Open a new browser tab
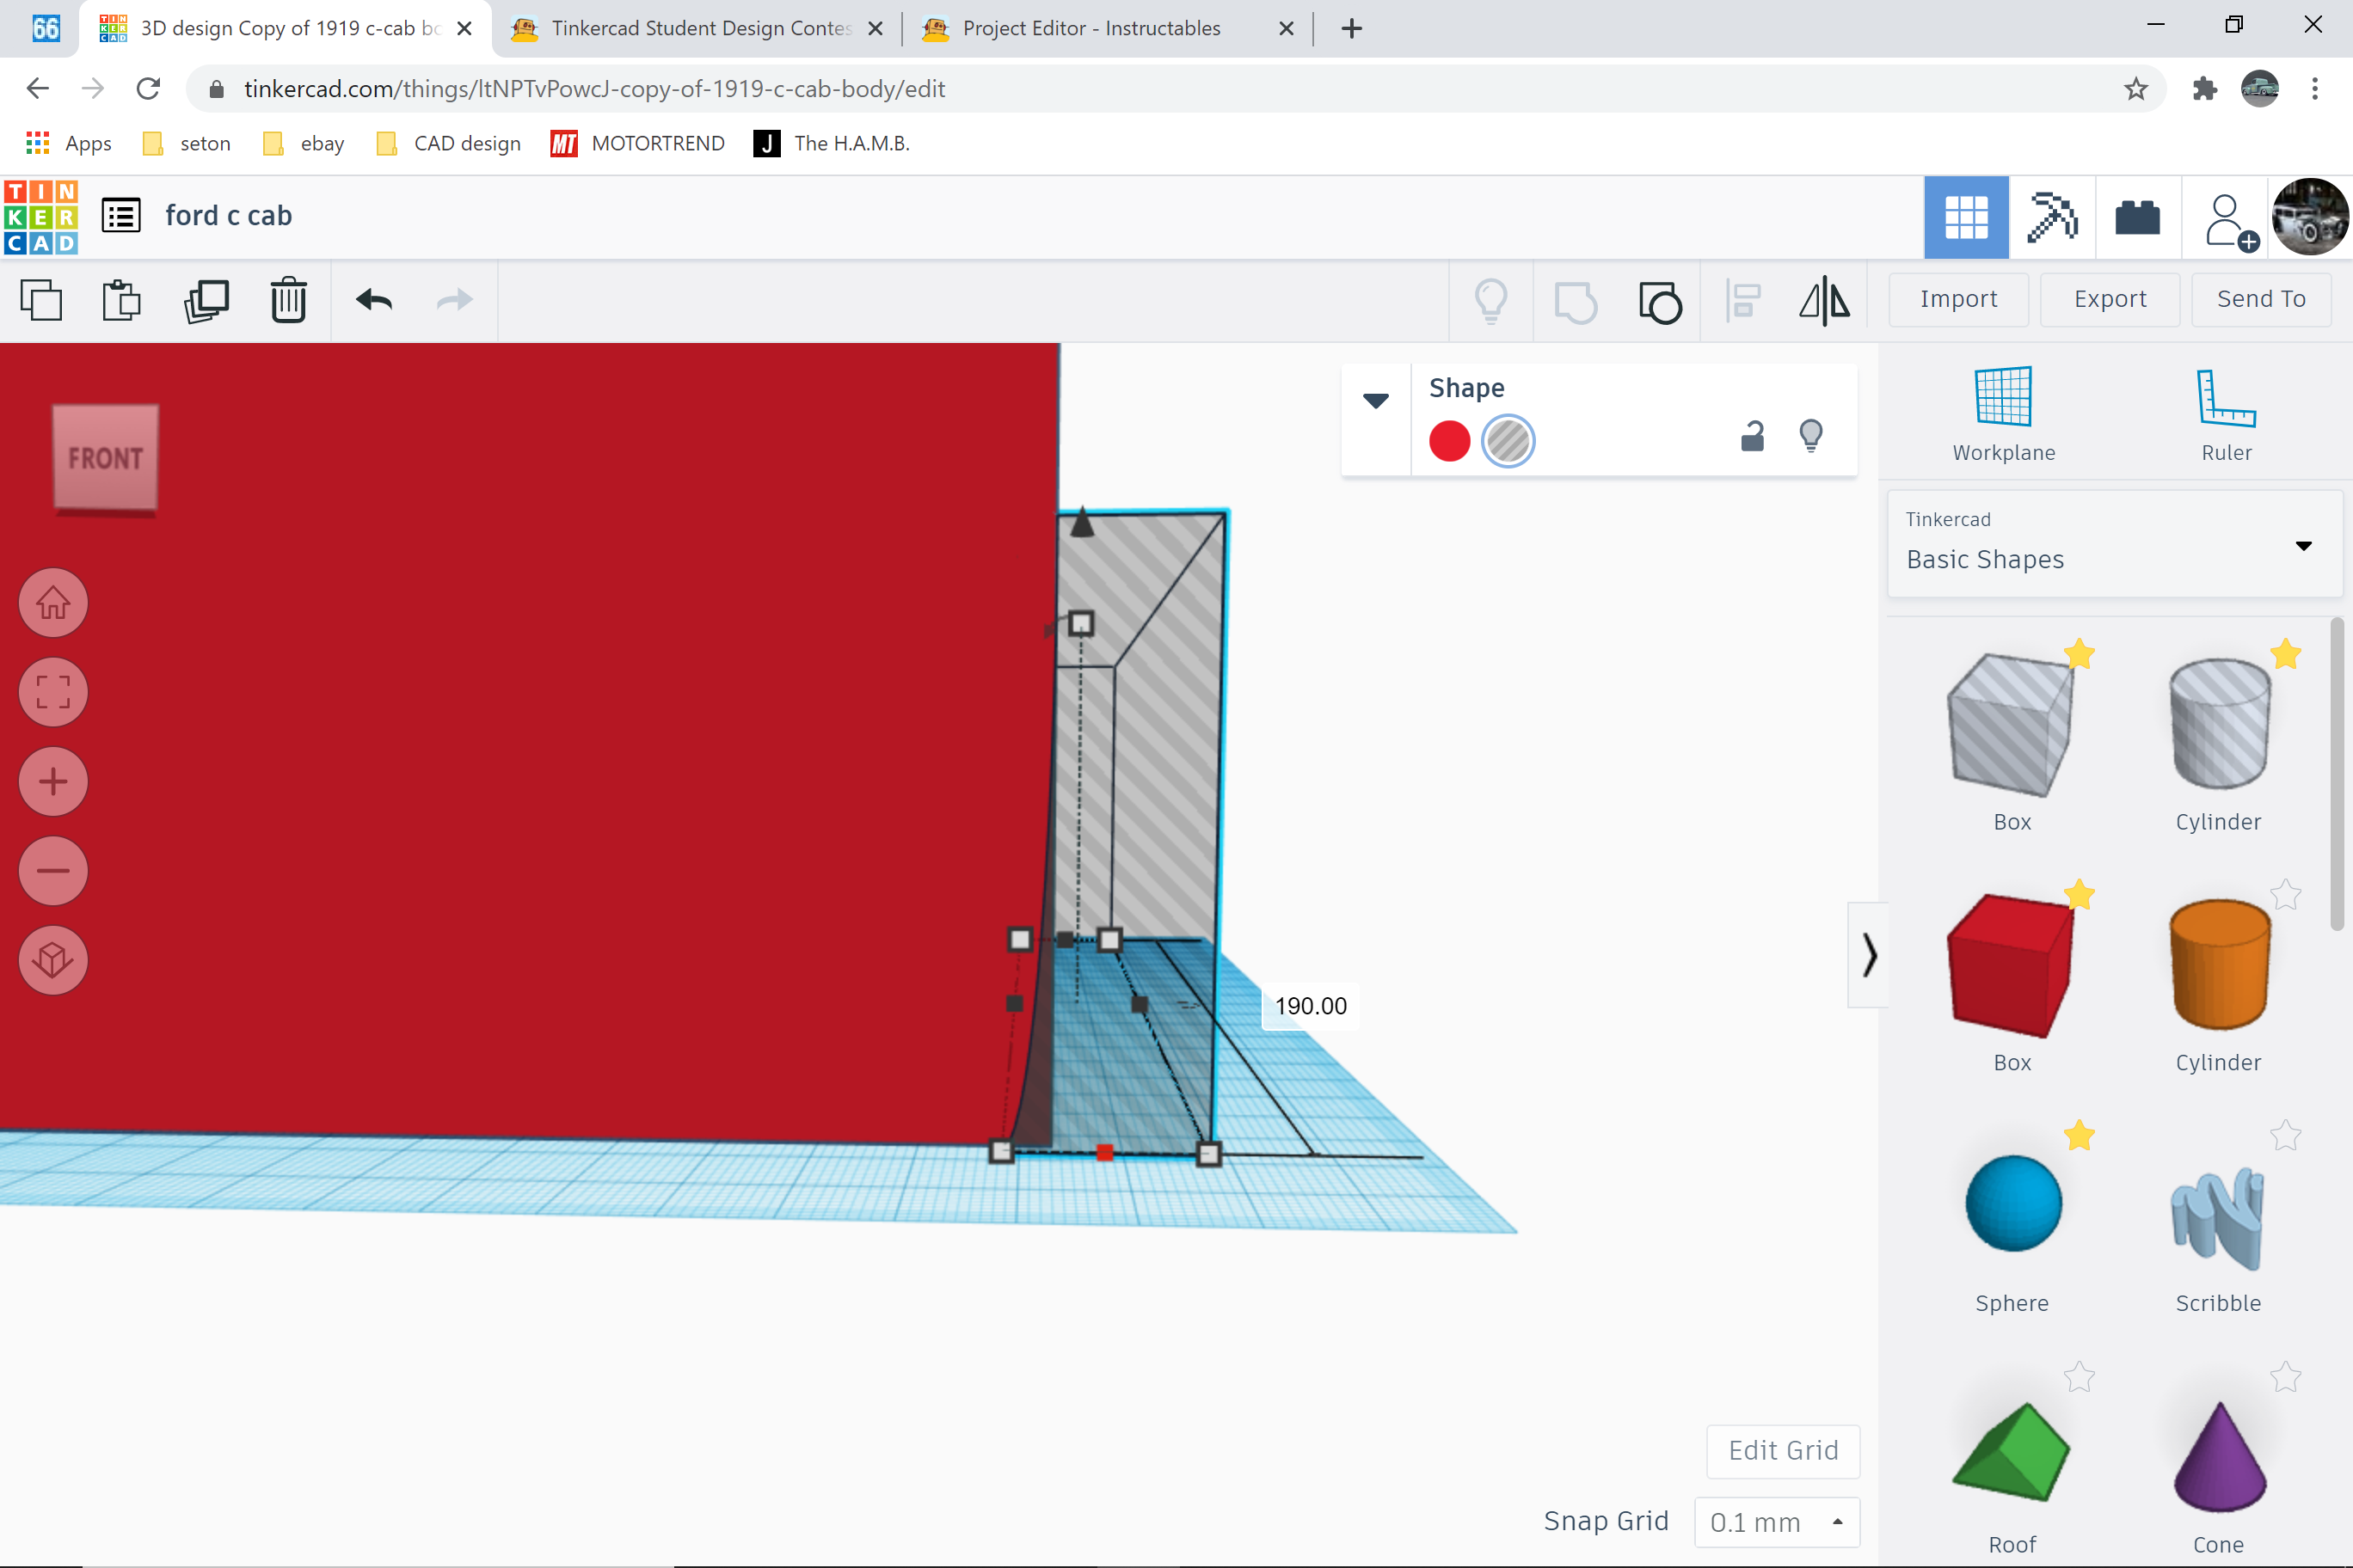This screenshot has height=1568, width=2353. (x=1352, y=28)
